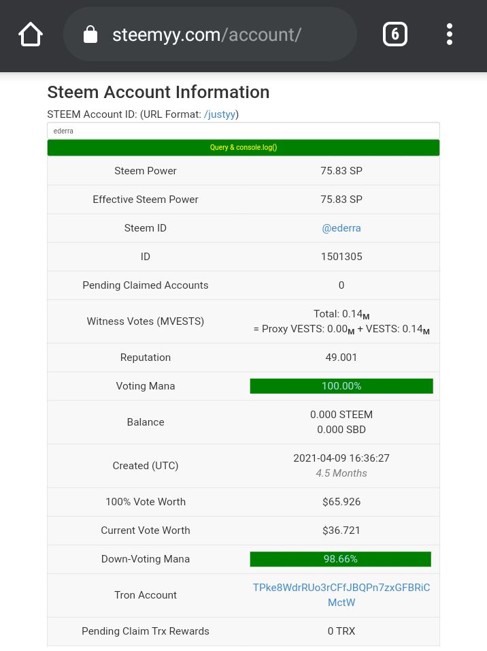487x651 pixels.
Task: Select the Created (UTC) label
Action: pyautogui.click(x=146, y=466)
